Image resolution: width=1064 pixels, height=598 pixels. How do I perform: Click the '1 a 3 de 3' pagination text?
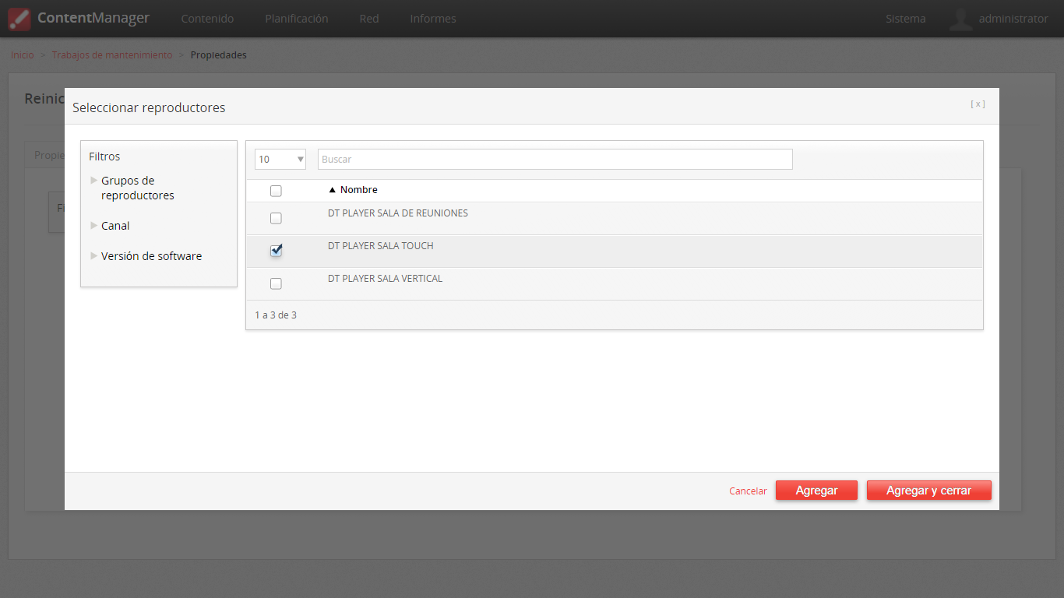[276, 315]
